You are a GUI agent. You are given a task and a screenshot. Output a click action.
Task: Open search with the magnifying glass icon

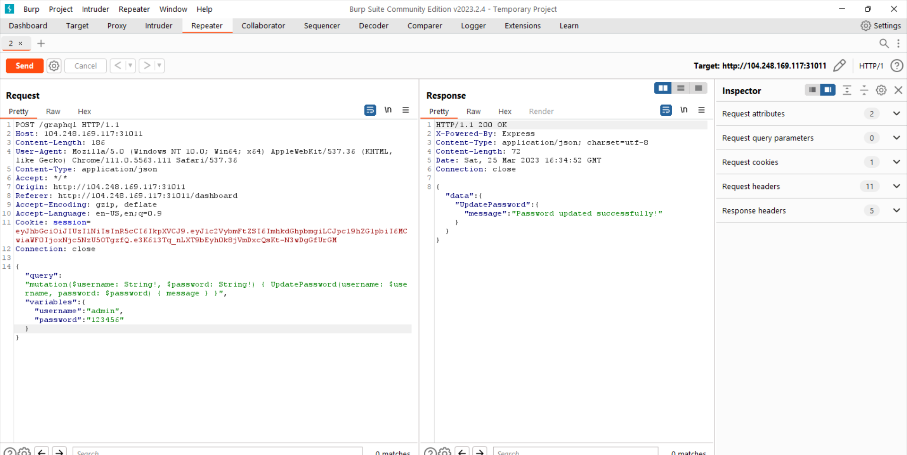tap(884, 43)
